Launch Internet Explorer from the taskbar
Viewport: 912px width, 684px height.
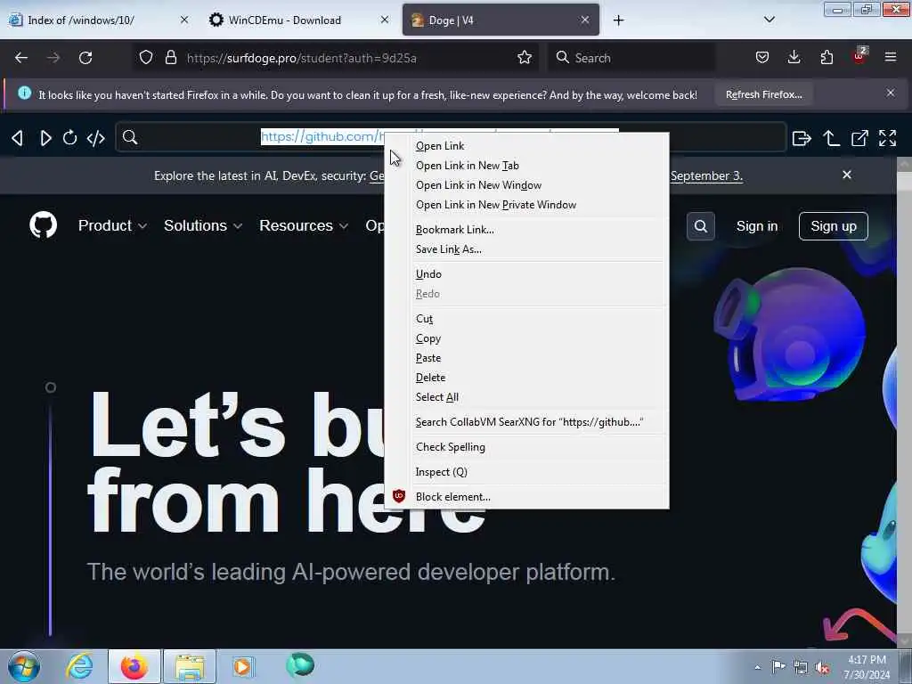[x=79, y=666]
